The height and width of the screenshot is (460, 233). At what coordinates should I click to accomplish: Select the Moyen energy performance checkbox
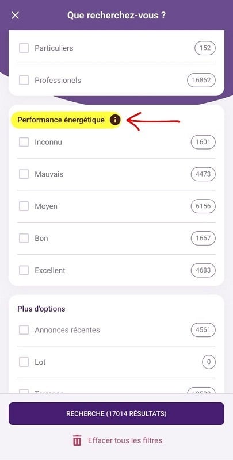[x=24, y=206]
